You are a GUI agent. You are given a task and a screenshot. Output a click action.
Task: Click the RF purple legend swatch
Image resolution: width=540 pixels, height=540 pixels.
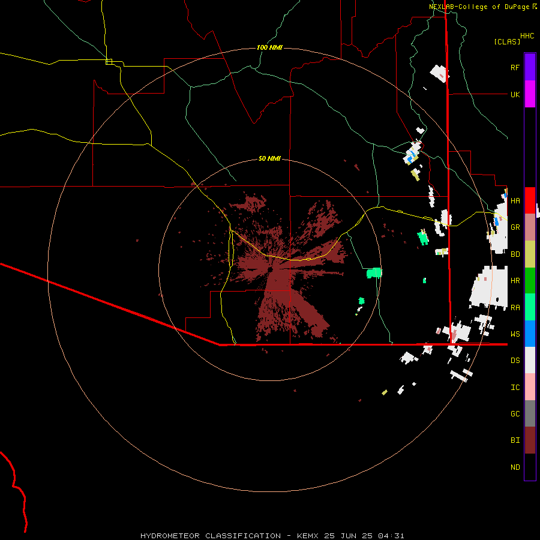530,67
